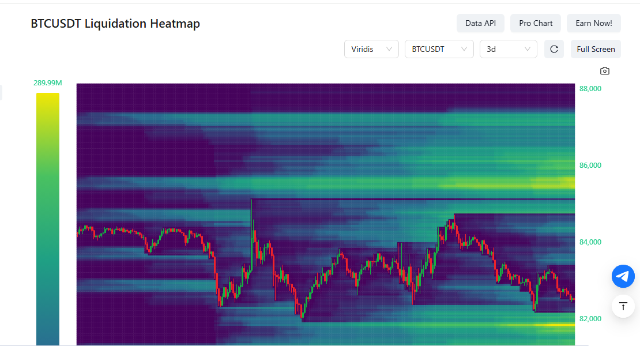Open the Pro Chart button
This screenshot has width=640, height=346.
536,23
